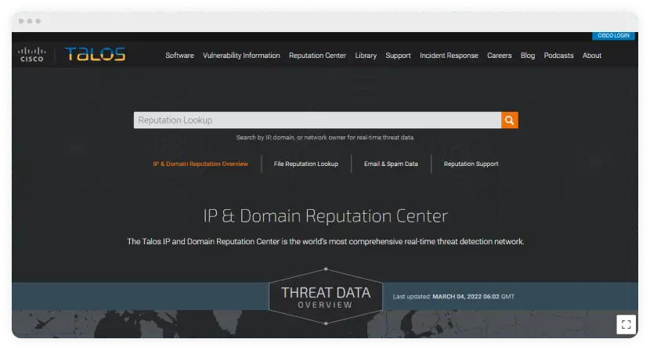This screenshot has width=650, height=350.
Task: Open the Library menu
Action: pos(366,55)
